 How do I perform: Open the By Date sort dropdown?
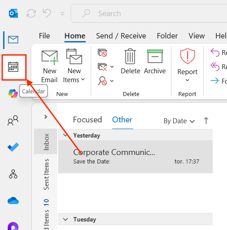coord(179,121)
